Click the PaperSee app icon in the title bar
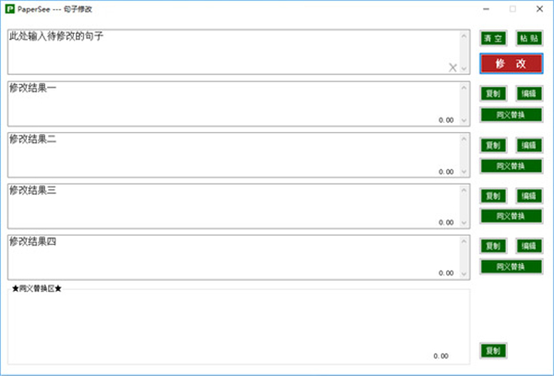554x376 pixels. 11,8
